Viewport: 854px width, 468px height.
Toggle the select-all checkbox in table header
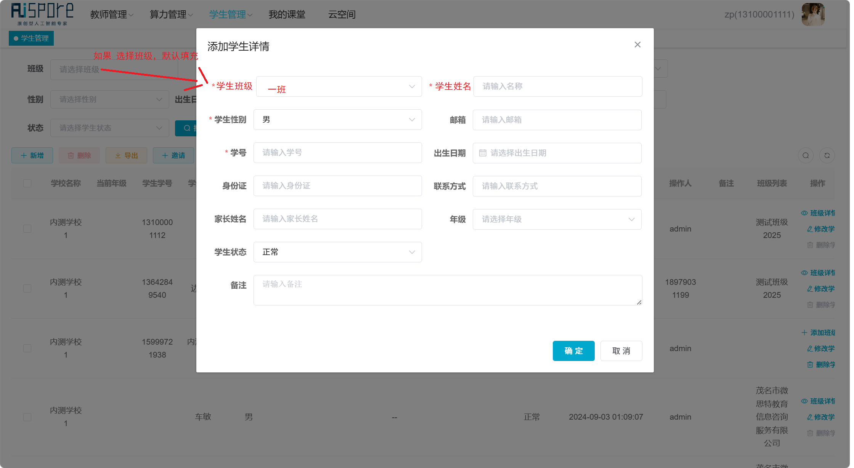click(x=27, y=184)
